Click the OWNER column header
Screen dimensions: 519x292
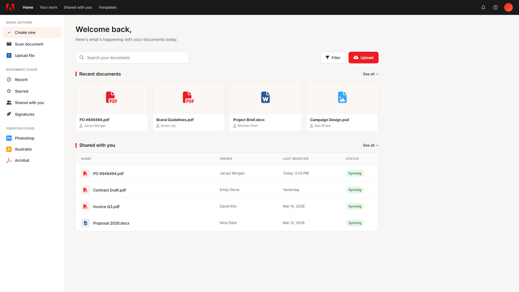(226, 159)
